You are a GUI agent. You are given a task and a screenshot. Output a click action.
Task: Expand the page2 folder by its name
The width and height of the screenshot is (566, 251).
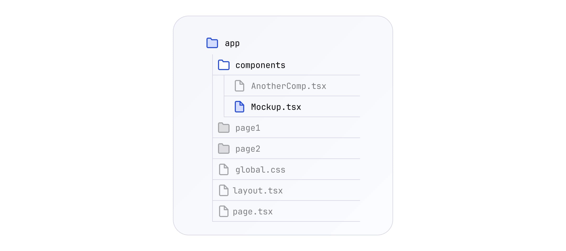tap(248, 149)
